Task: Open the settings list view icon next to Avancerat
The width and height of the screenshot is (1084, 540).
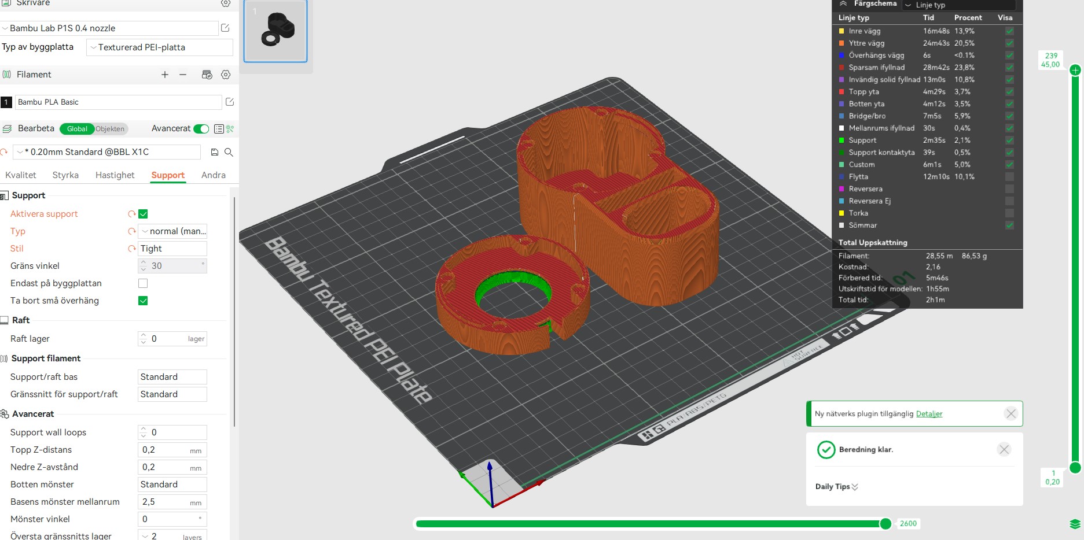Action: [219, 129]
